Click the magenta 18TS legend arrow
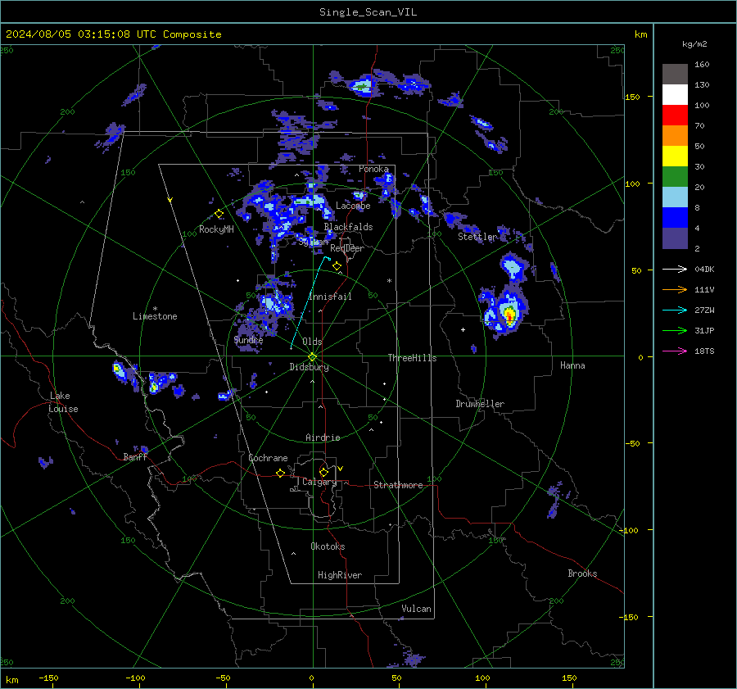 675,351
